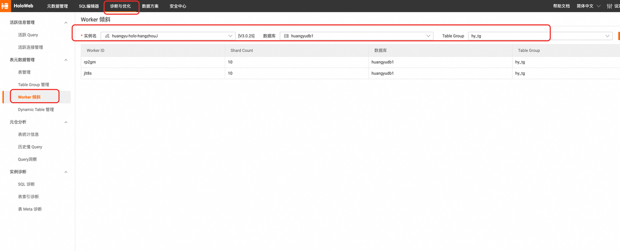Select the 诊断与优化 top menu

[120, 6]
